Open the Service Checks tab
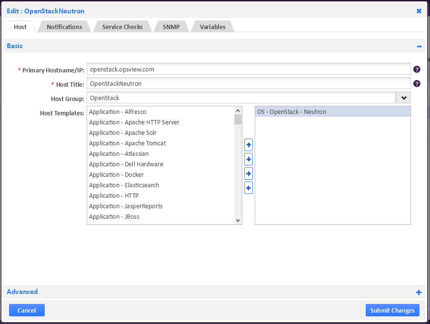 (x=122, y=27)
